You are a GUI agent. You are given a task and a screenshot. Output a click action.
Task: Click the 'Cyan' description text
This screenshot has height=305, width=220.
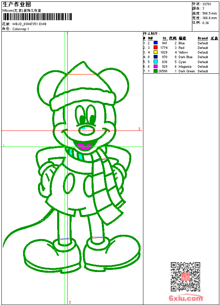click(182, 62)
